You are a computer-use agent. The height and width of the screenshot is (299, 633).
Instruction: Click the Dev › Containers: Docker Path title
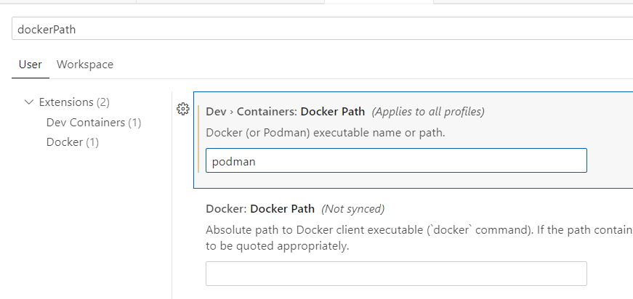[x=286, y=111]
